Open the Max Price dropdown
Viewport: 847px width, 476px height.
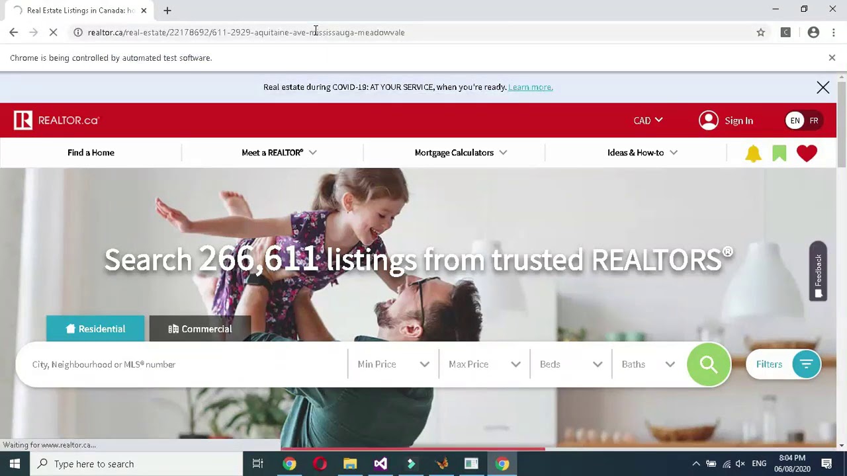484,364
